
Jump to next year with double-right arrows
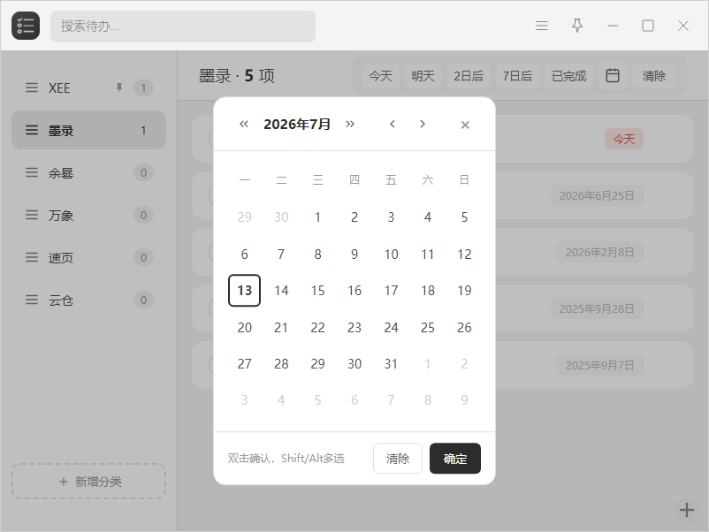click(350, 124)
